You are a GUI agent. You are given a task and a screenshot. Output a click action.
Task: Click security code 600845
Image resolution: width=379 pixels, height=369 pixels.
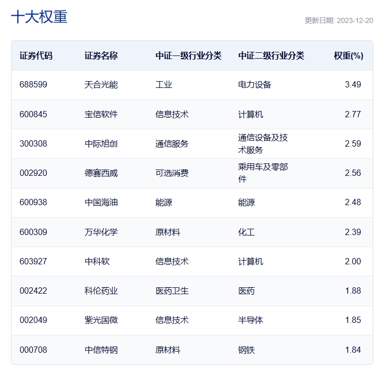[33, 114]
